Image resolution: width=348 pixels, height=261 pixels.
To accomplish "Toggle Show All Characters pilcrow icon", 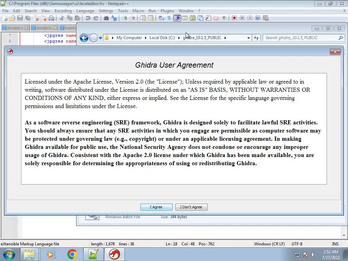I will (x=169, y=18).
